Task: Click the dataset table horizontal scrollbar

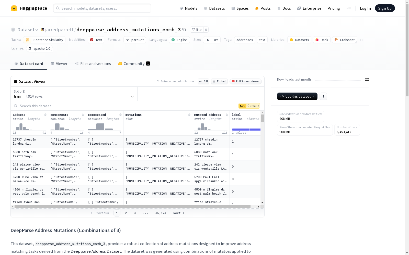Action: pyautogui.click(x=132, y=207)
